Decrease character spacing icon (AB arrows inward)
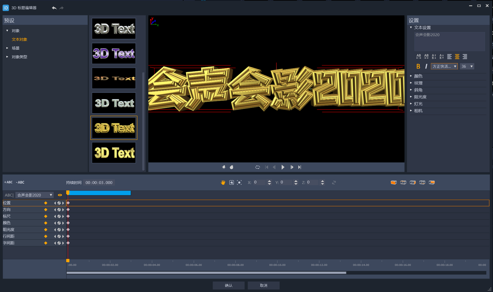Screen dimensions: 493x292 [x=426, y=56]
